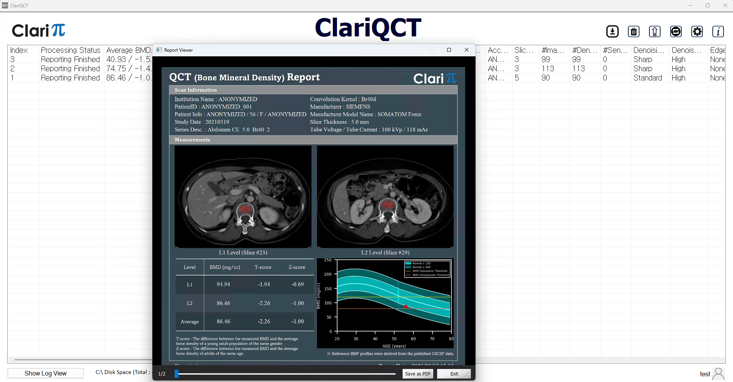The height and width of the screenshot is (382, 733).
Task: Click the Index column header
Action: (19, 50)
